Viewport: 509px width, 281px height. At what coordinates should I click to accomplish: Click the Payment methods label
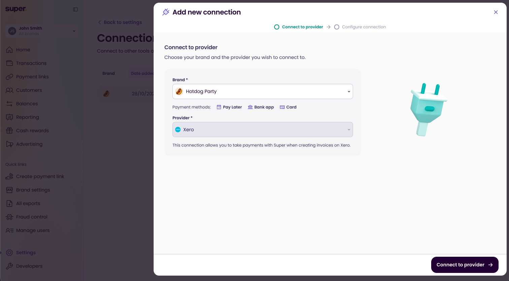pyautogui.click(x=192, y=107)
